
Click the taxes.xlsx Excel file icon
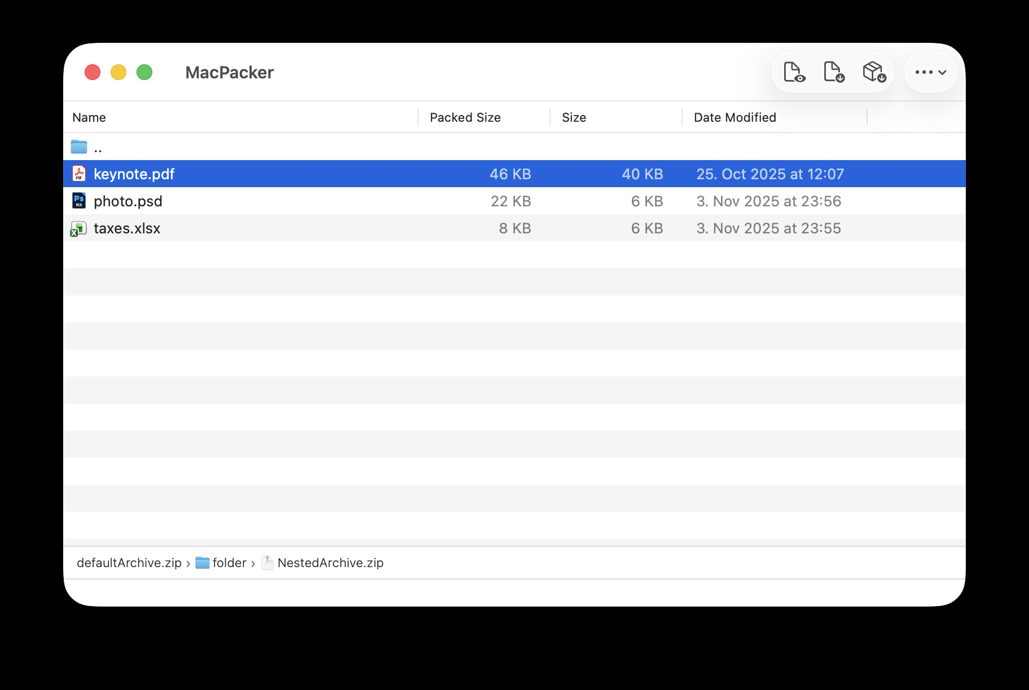pos(78,228)
